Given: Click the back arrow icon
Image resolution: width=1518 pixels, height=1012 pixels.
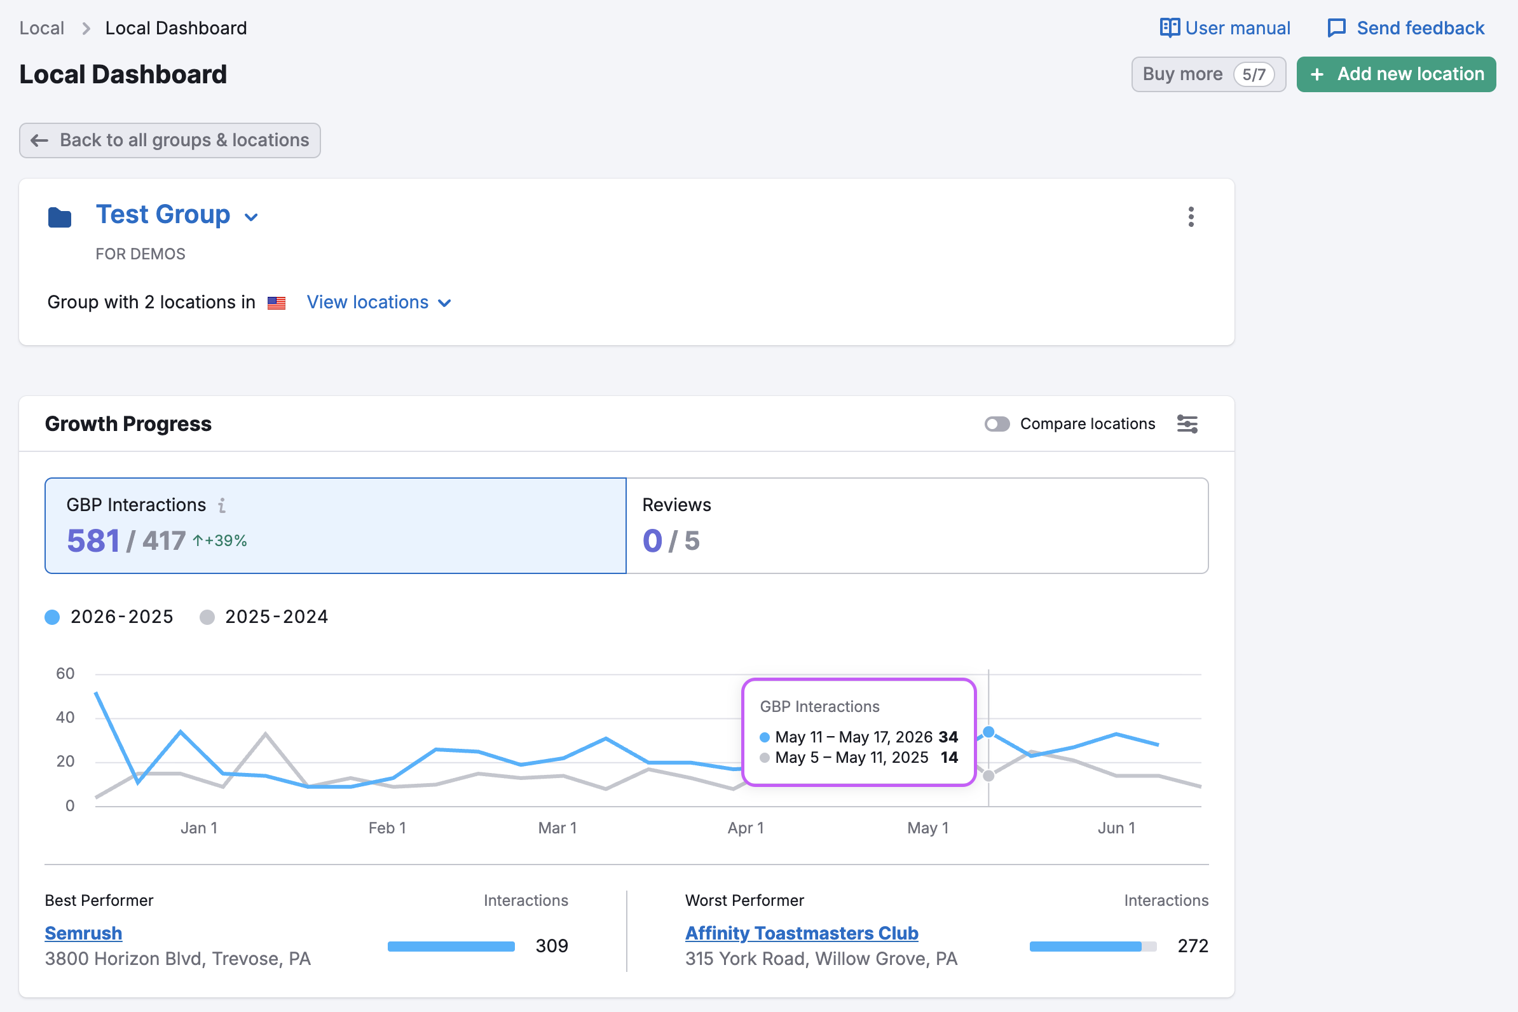Looking at the screenshot, I should click(x=39, y=140).
